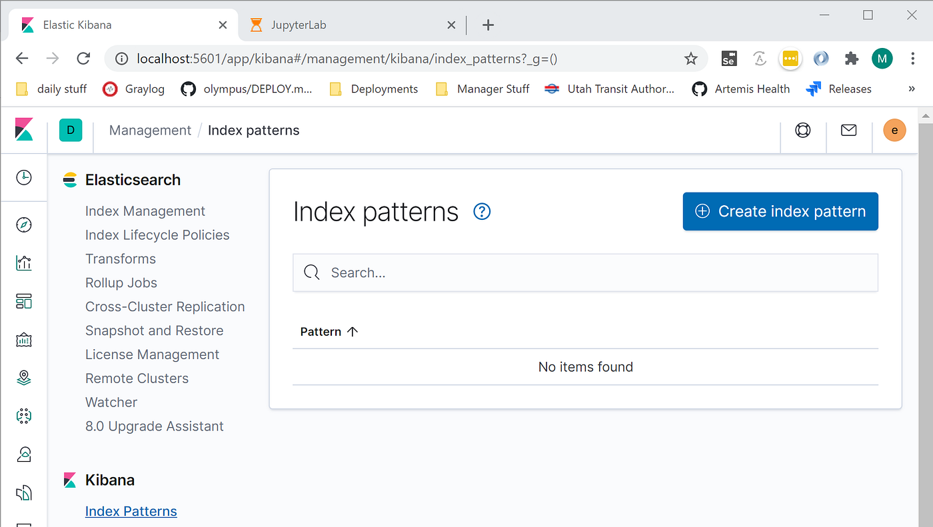The image size is (933, 527).
Task: Open the user avatar menu labeled e
Action: pos(894,131)
